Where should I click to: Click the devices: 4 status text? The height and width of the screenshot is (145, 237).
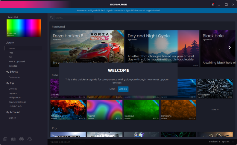coord(214,142)
